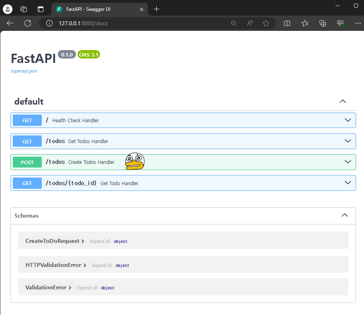This screenshot has width=364, height=315.
Task: Open split screen icon in toolbar
Action: coord(287,23)
